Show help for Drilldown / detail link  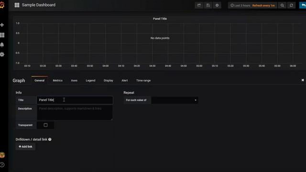pyautogui.click(x=50, y=140)
